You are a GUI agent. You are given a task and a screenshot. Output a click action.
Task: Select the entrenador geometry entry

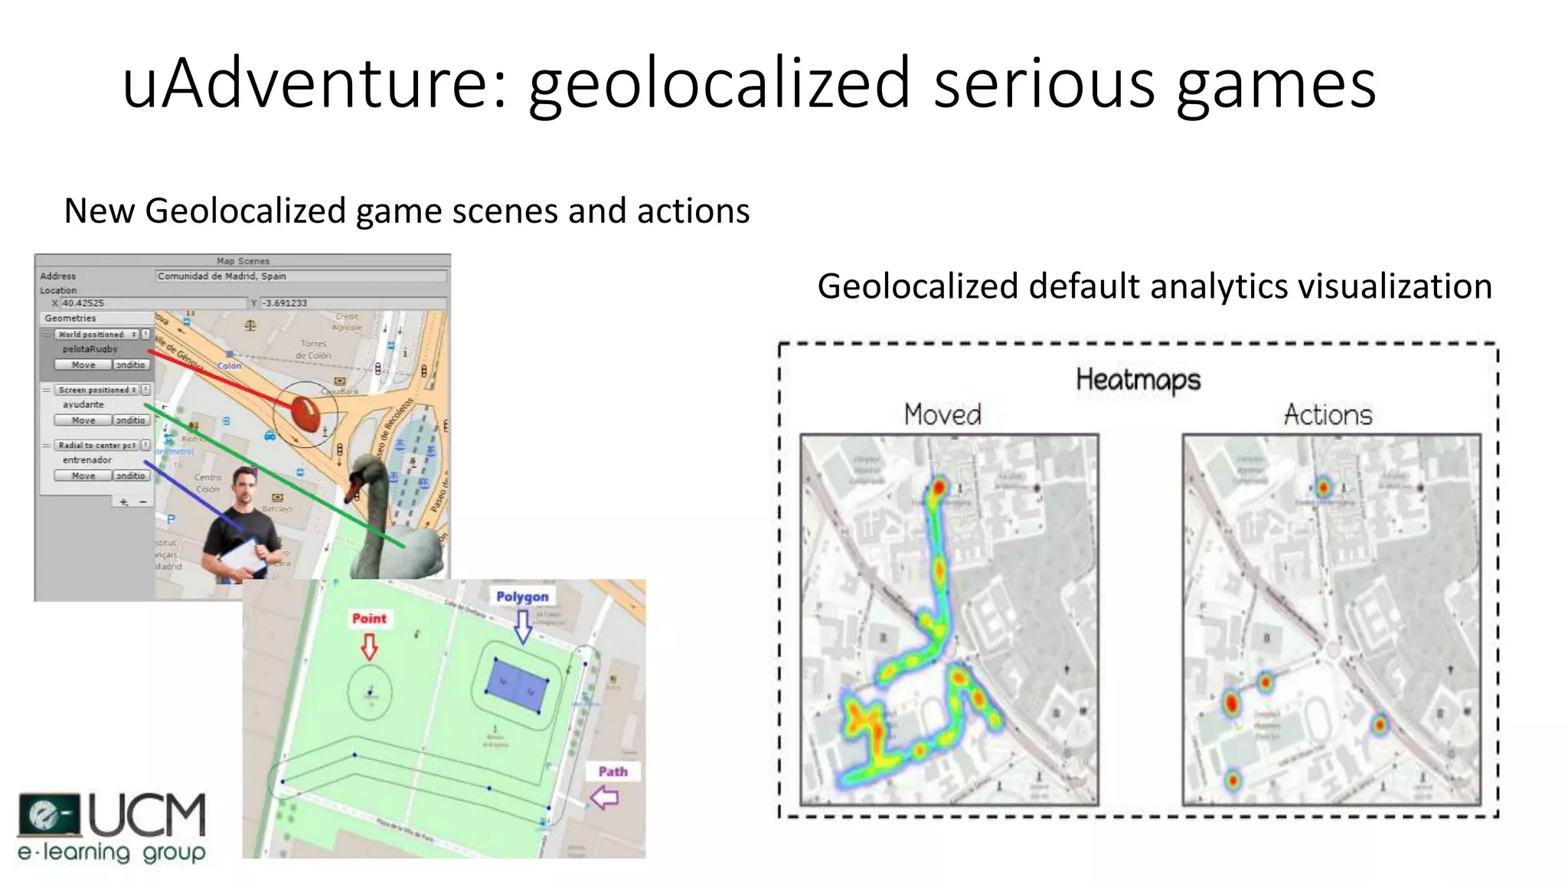point(87,460)
